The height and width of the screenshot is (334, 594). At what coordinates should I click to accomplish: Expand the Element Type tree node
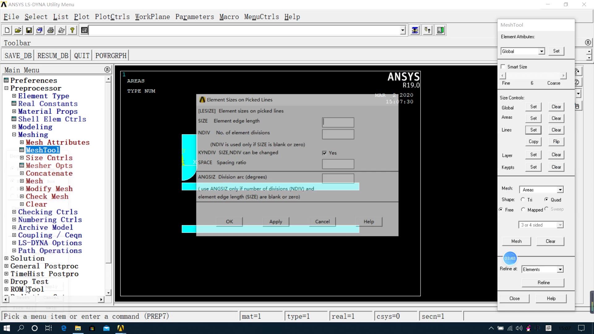(14, 96)
